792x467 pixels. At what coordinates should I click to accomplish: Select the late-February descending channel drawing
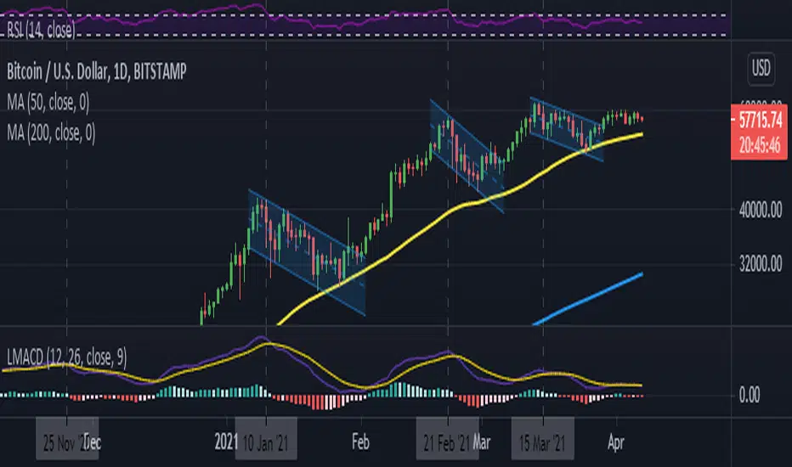[x=467, y=155]
